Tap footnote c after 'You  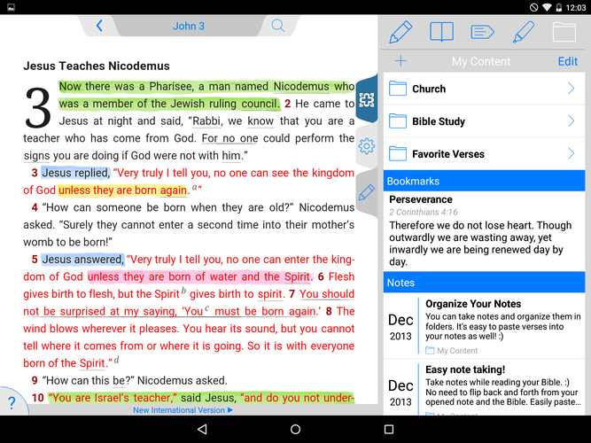click(207, 308)
